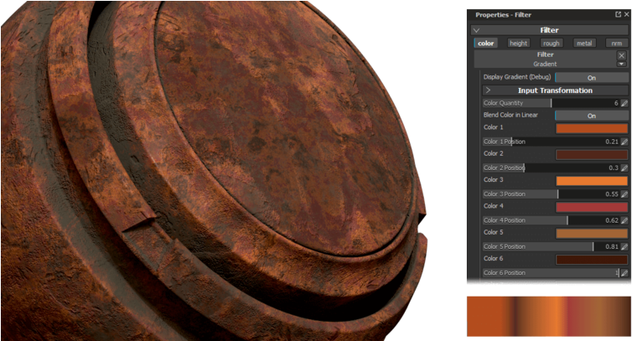Open the Color 3 swatch

click(592, 181)
